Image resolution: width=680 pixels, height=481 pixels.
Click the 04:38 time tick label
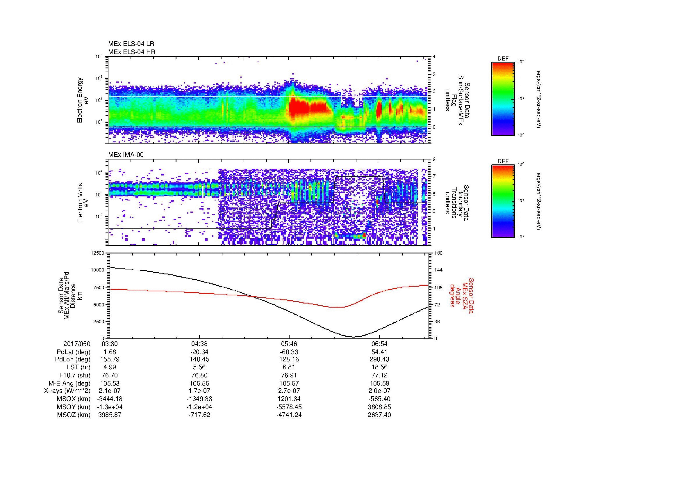[x=199, y=344]
